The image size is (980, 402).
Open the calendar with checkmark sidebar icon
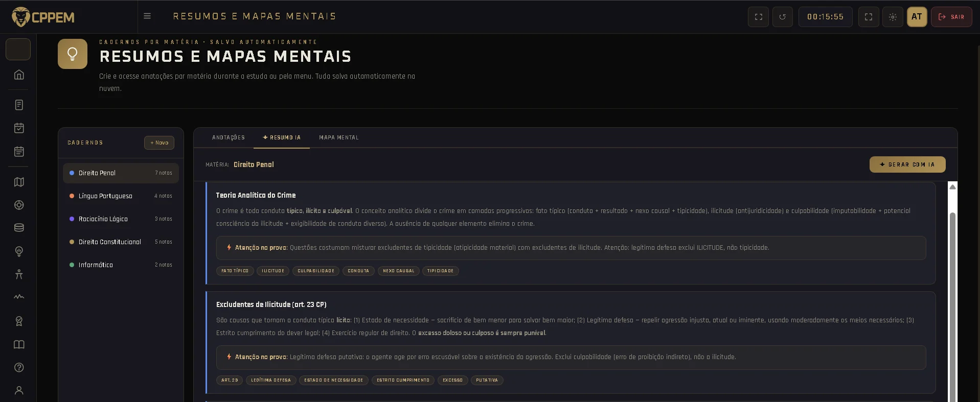click(x=19, y=128)
